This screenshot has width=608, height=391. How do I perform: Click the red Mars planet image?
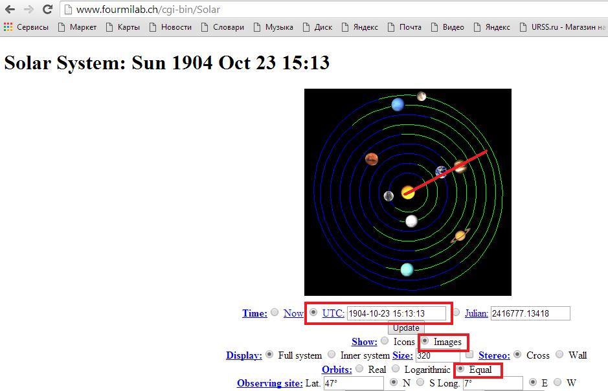372,159
